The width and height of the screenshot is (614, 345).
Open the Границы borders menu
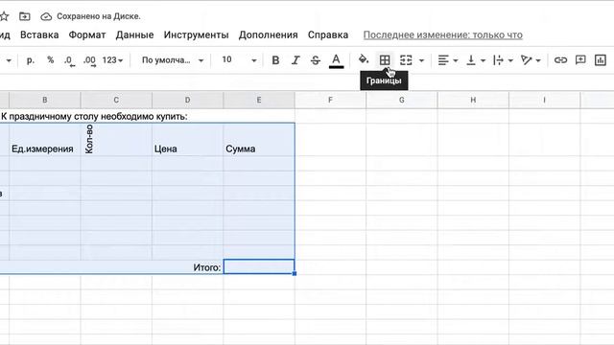(x=385, y=59)
